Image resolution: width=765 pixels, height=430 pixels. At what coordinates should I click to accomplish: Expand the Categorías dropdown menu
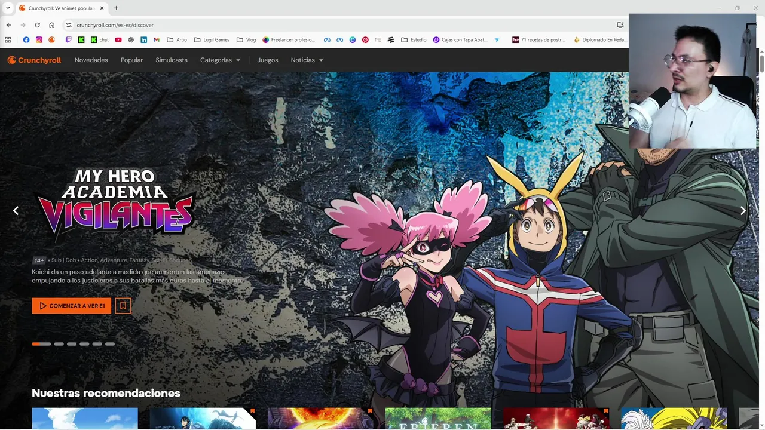click(x=220, y=60)
